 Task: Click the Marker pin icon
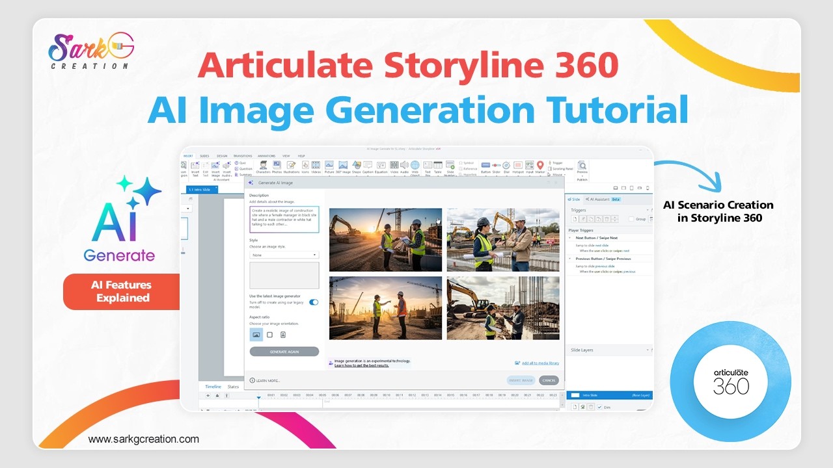[540, 165]
